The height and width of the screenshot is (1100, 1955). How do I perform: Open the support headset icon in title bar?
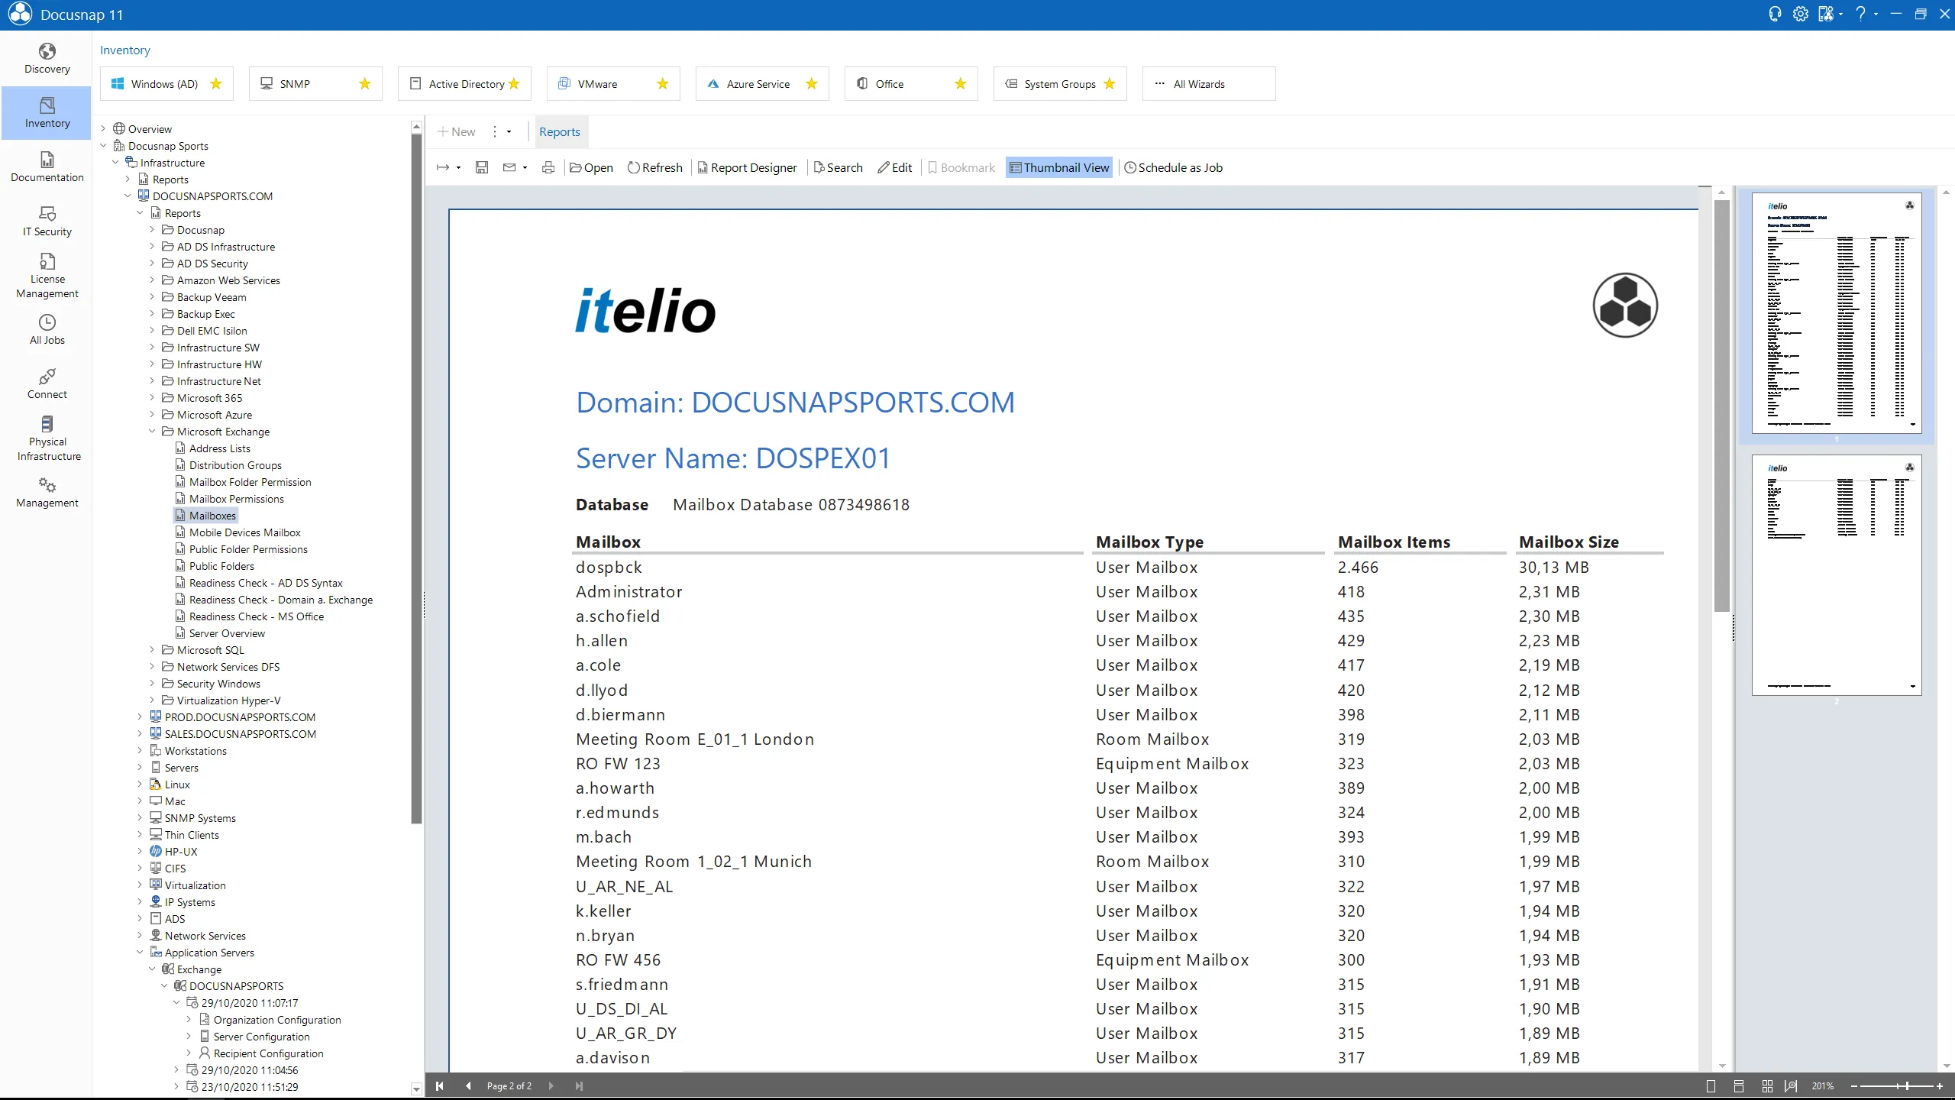click(1775, 15)
